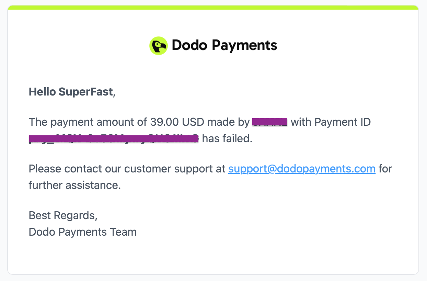The image size is (427, 281).
Task: Click the redacted Payment ID value
Action: (x=114, y=138)
